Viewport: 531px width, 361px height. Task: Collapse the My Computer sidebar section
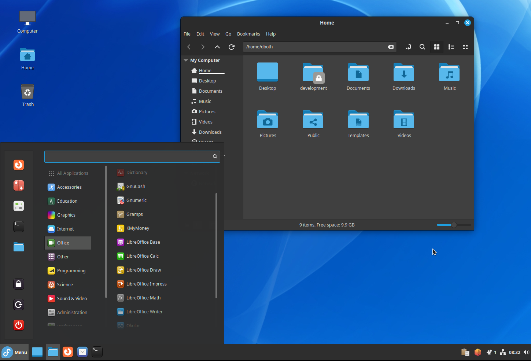click(186, 60)
